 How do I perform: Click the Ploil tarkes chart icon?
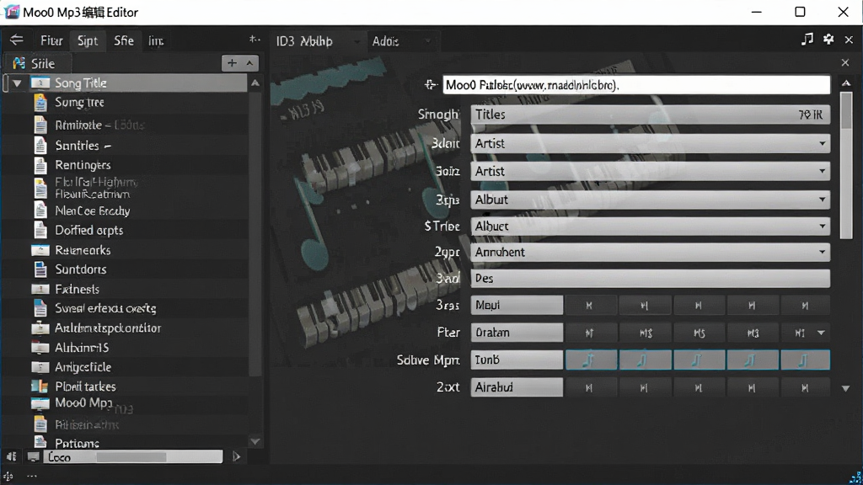(40, 386)
